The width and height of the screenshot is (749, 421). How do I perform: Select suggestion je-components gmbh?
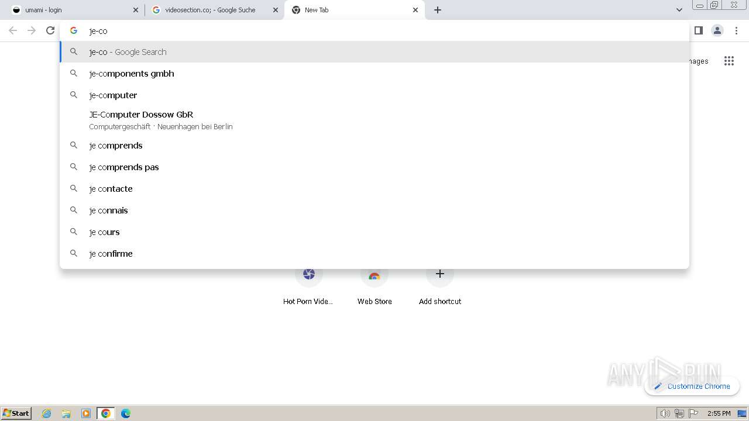click(374, 74)
